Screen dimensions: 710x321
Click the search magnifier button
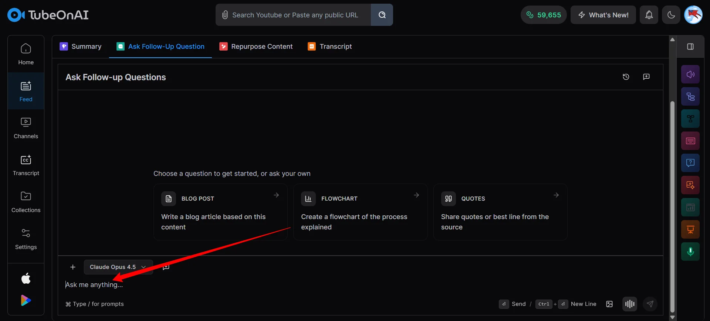click(x=382, y=15)
